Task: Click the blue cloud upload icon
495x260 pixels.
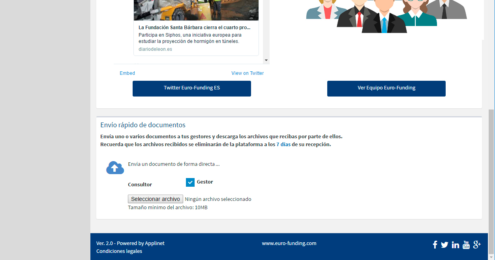Action: coord(115,168)
